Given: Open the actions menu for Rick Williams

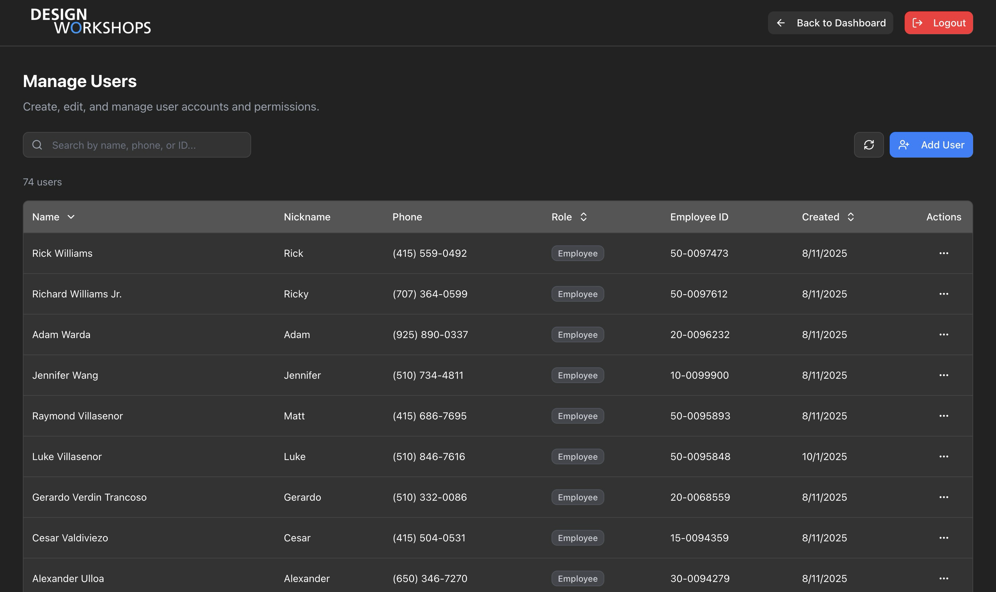Looking at the screenshot, I should point(944,253).
